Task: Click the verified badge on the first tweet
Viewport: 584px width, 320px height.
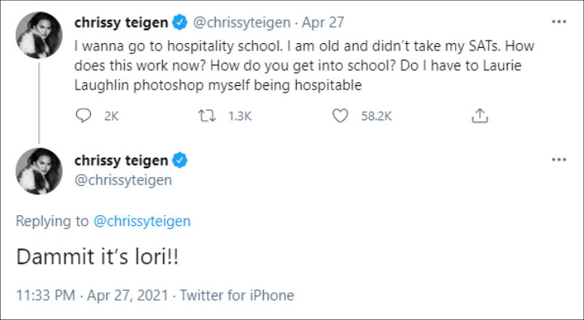Action: 179,23
